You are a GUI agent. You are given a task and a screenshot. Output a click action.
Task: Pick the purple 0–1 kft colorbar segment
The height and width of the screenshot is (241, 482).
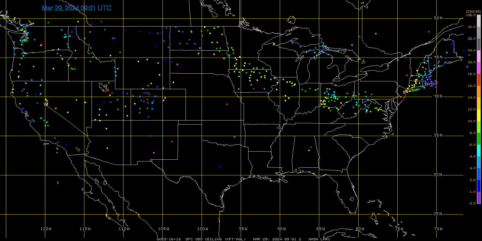[x=479, y=198]
